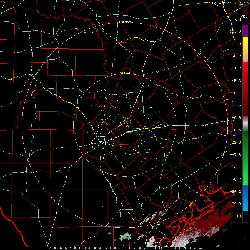
Task: Click the VEL legend title
Action: 244,17
